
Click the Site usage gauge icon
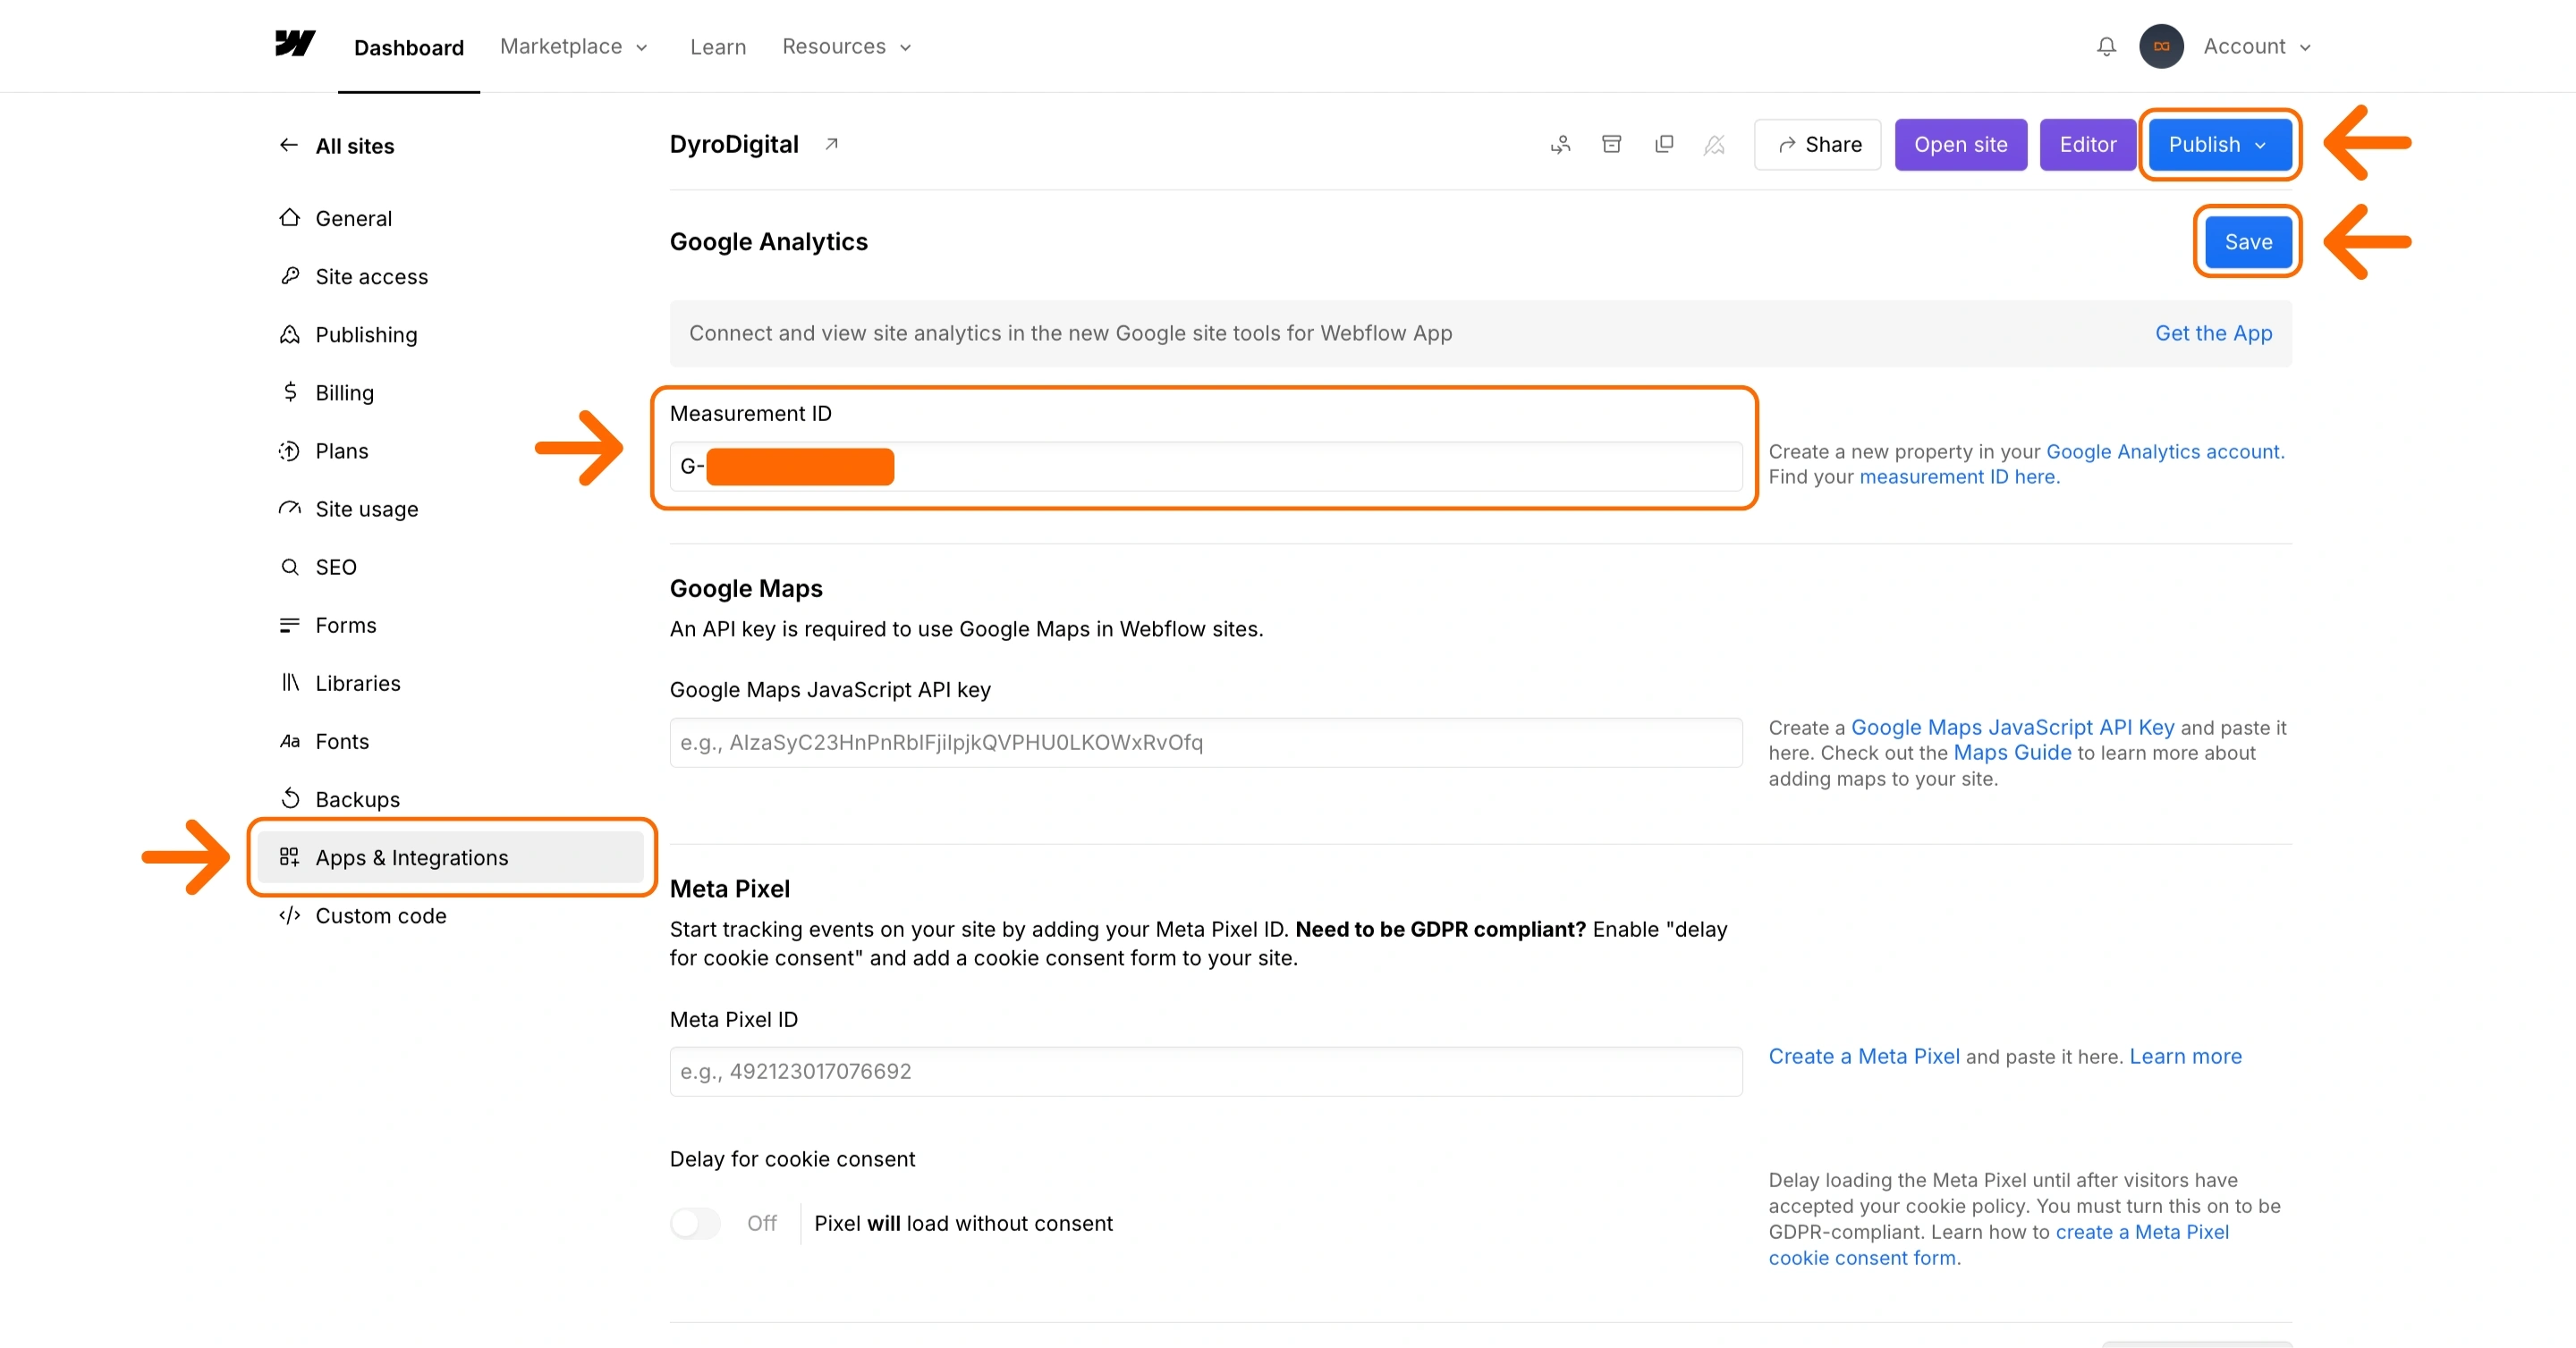(x=290, y=508)
